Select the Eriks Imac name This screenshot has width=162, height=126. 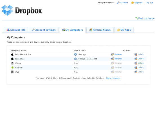tap(20, 59)
